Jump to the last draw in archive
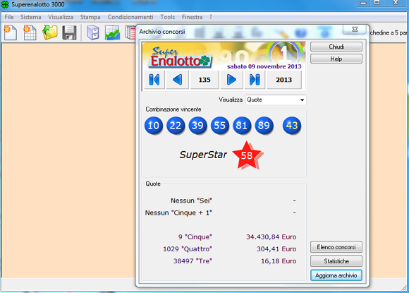This screenshot has height=293, width=409. (x=255, y=80)
